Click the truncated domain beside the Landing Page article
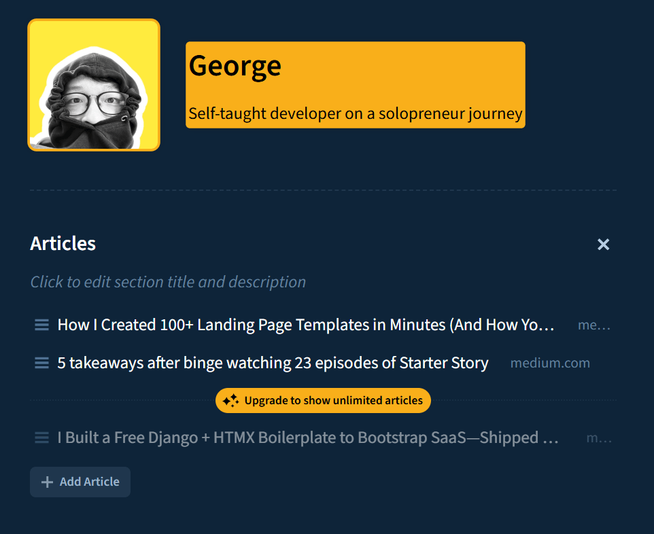The image size is (654, 534). [x=593, y=325]
